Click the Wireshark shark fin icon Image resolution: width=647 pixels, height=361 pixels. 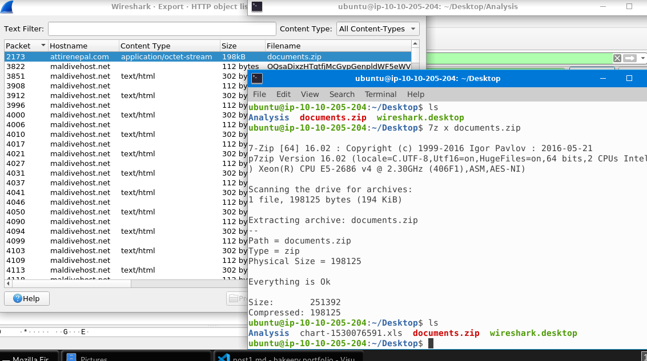pyautogui.click(x=7, y=7)
